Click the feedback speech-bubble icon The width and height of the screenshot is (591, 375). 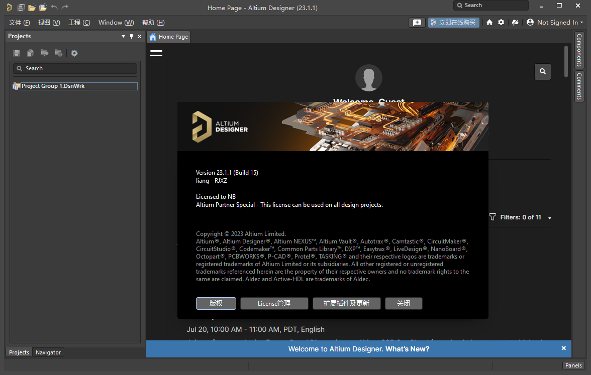417,23
